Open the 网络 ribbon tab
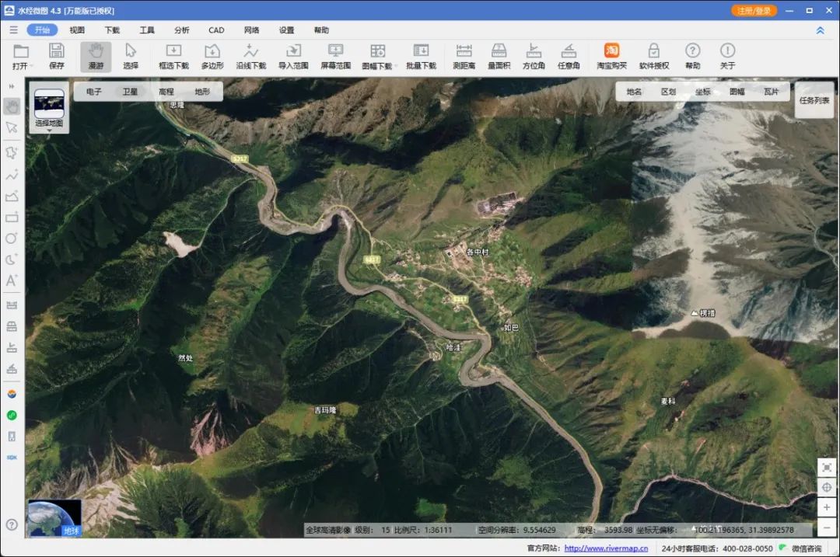Image resolution: width=840 pixels, height=557 pixels. click(251, 30)
